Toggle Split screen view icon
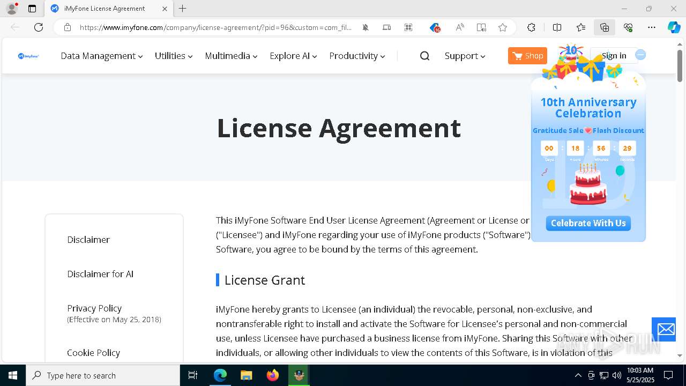Viewport: 686px width, 386px height. (x=557, y=27)
